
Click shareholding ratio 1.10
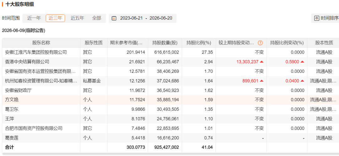pos(209,119)
